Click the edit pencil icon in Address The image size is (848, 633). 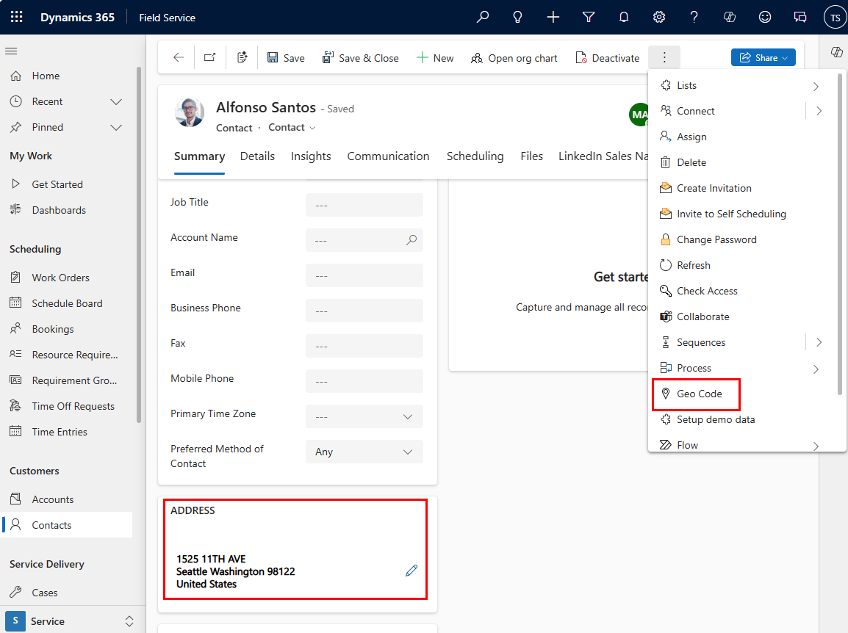tap(412, 571)
